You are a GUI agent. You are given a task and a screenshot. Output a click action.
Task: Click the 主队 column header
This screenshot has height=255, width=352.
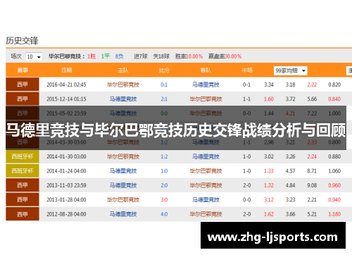click(x=123, y=70)
